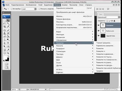Viewport: 122px width, 91px height.
Task: Switch to the Слои panel tab
Action: (101, 14)
